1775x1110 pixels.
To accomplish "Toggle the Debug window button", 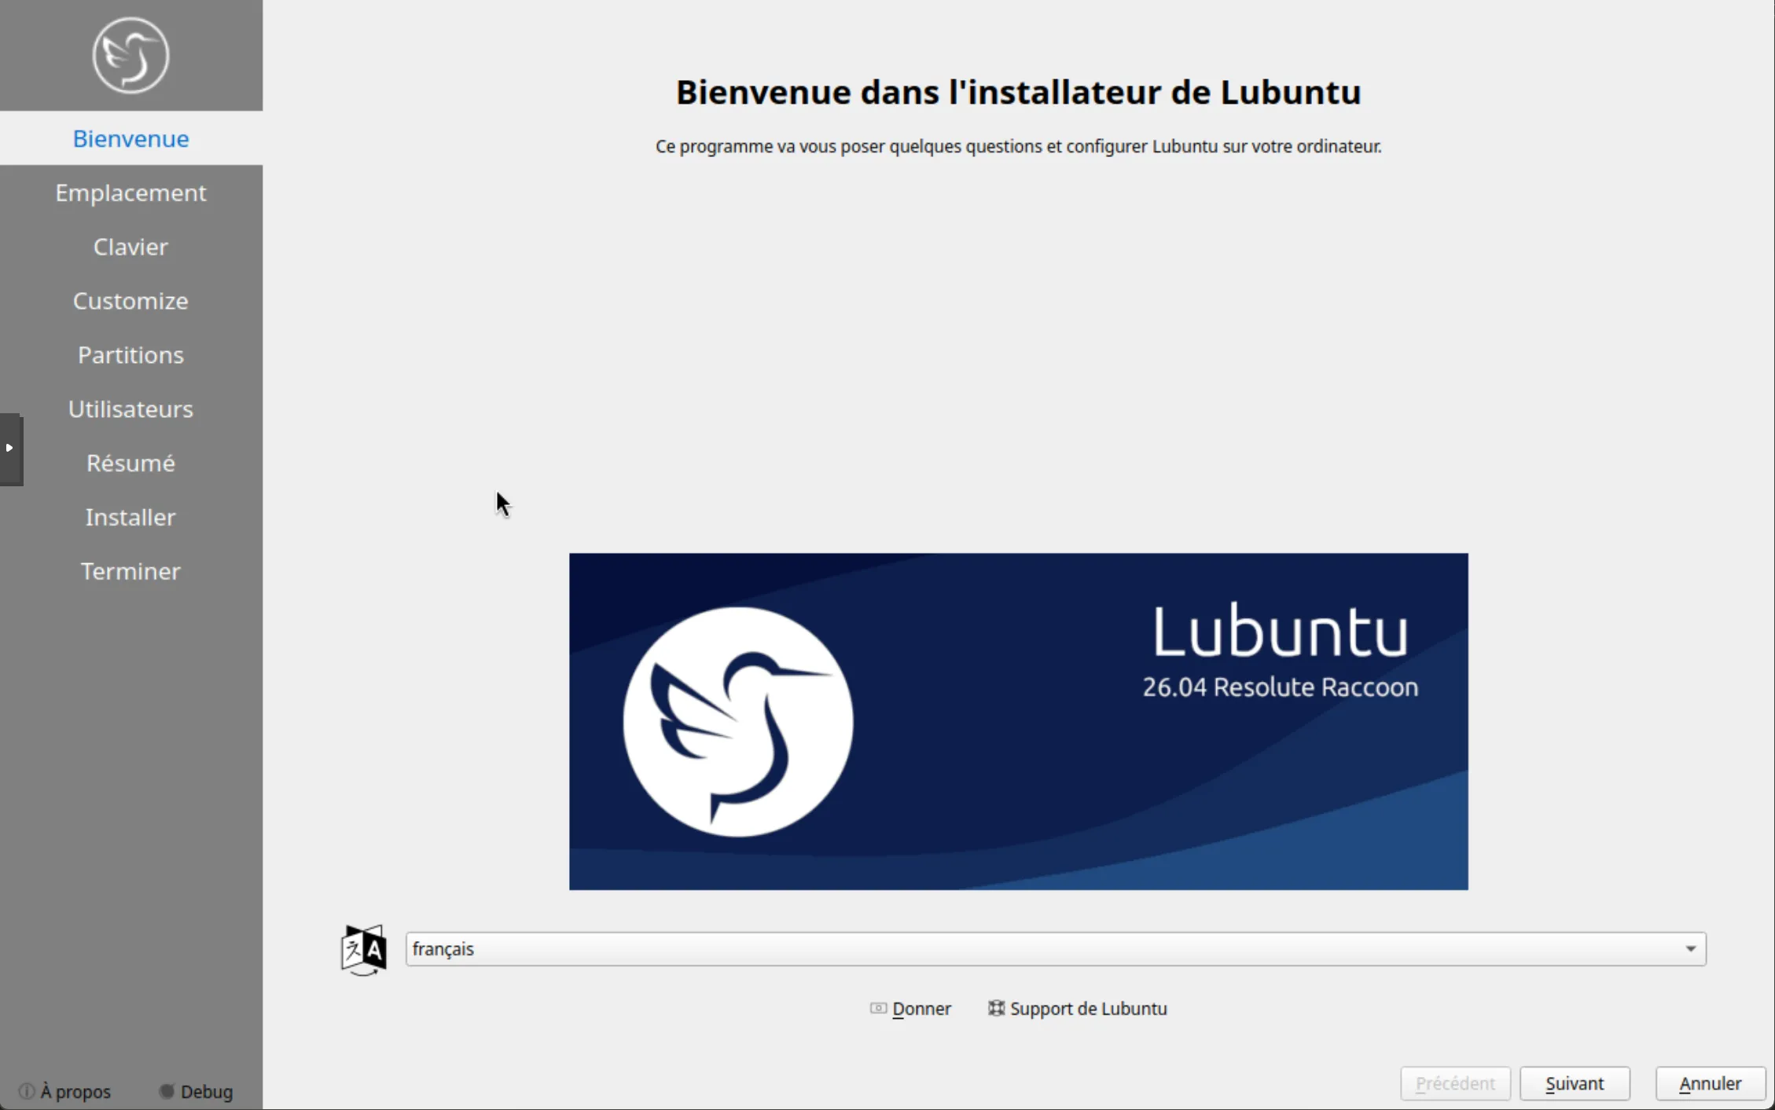I will click(197, 1091).
